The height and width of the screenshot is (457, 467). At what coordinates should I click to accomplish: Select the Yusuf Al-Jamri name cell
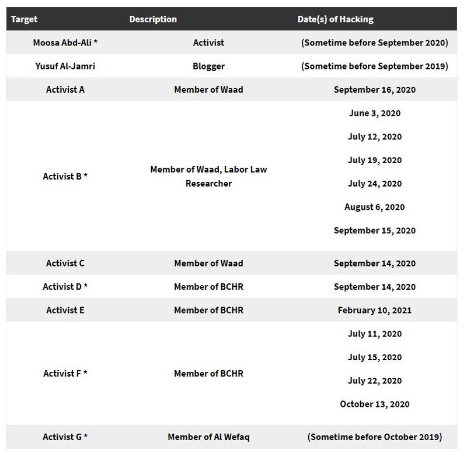click(65, 66)
